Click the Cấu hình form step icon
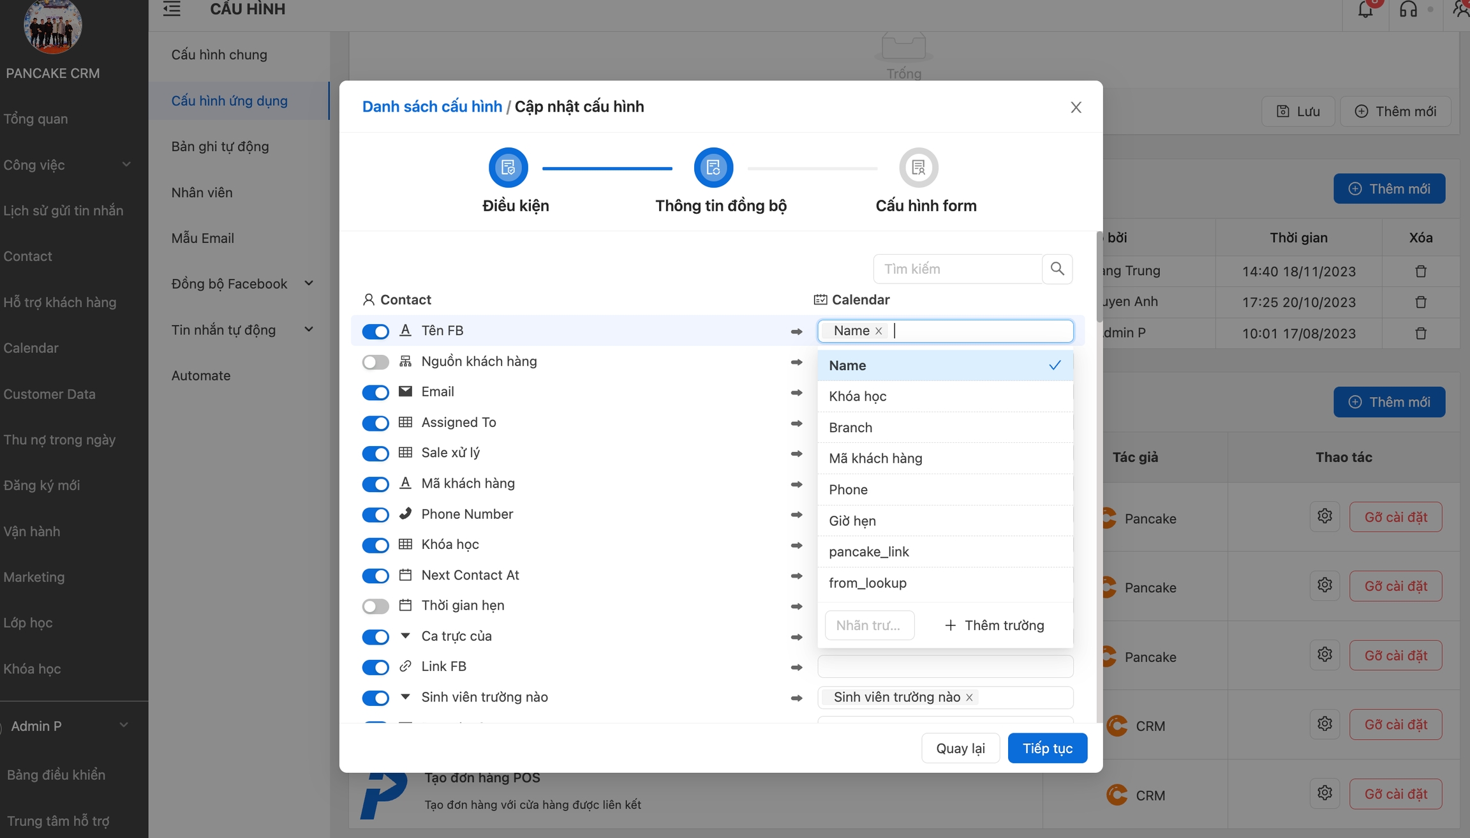Image resolution: width=1470 pixels, height=838 pixels. (918, 167)
